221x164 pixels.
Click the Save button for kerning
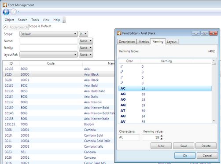(184, 146)
